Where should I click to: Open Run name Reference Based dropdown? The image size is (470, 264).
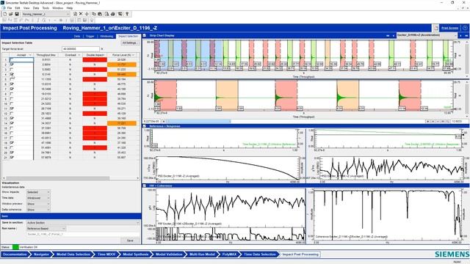click(x=46, y=229)
